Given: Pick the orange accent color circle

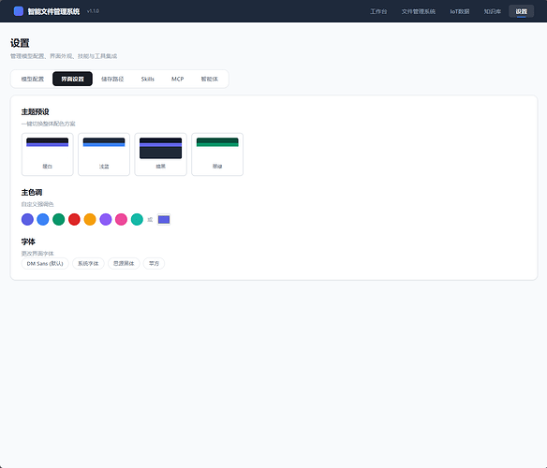Looking at the screenshot, I should click(x=90, y=219).
